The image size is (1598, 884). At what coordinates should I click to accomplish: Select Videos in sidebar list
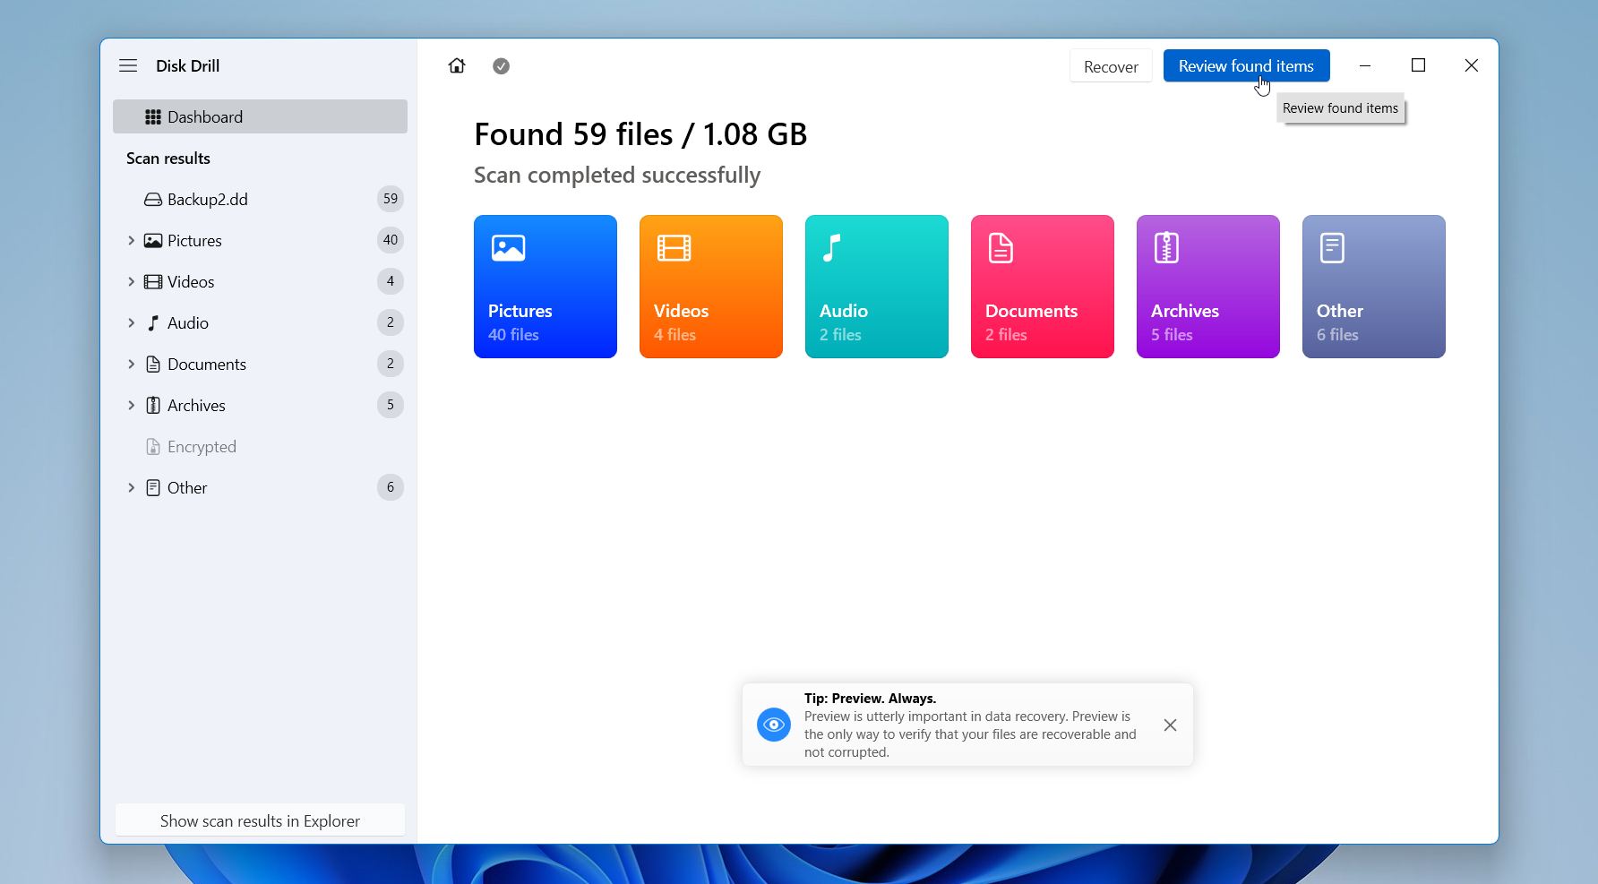pos(260,281)
